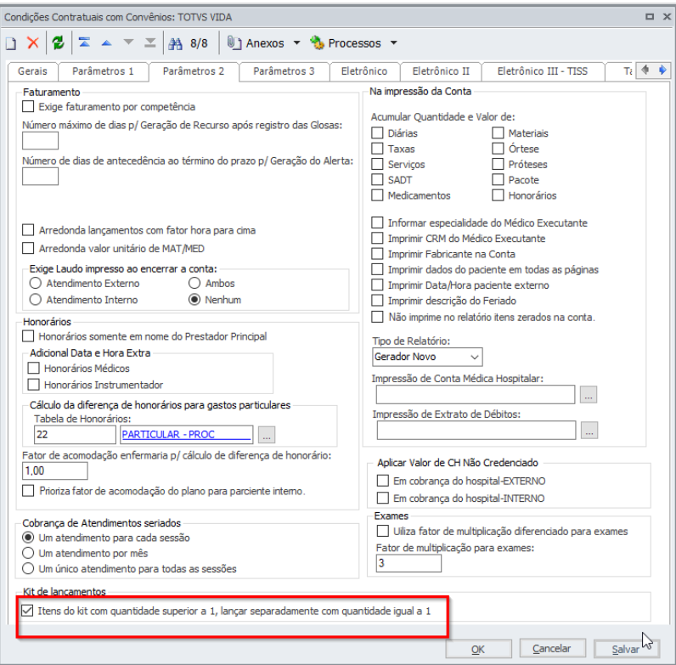The width and height of the screenshot is (676, 665).
Task: Select Um atendimento por mês
Action: coord(28,553)
